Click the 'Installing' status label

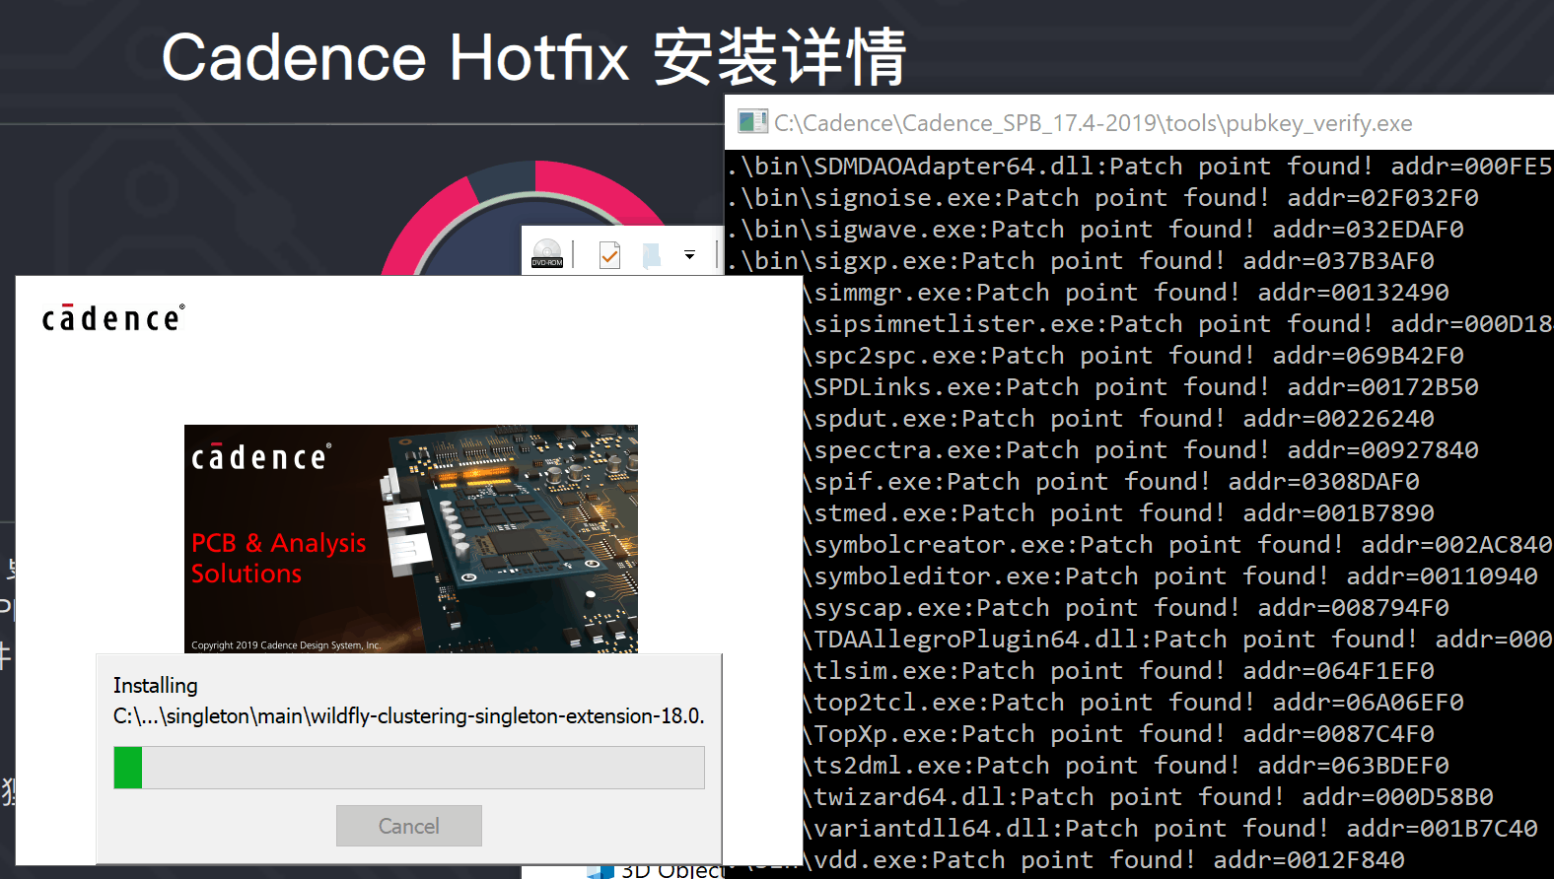pos(155,685)
